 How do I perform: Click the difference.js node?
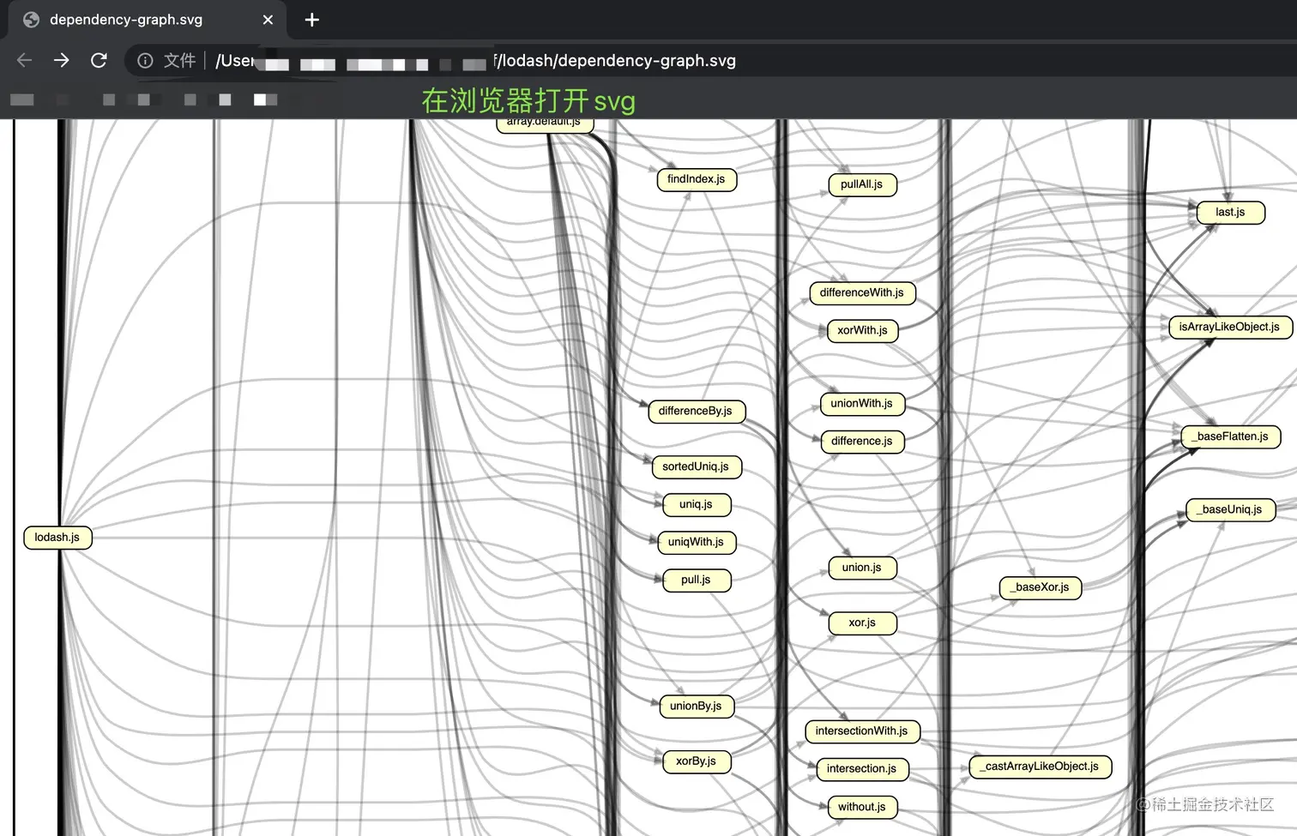coord(862,441)
